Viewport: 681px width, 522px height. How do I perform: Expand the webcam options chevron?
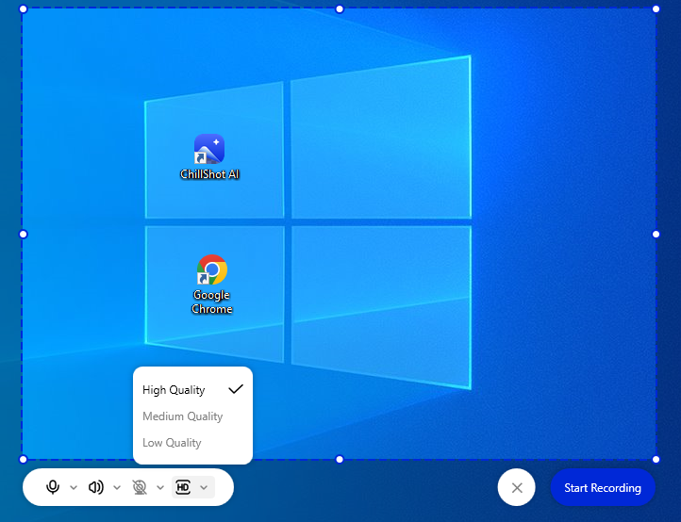click(160, 488)
